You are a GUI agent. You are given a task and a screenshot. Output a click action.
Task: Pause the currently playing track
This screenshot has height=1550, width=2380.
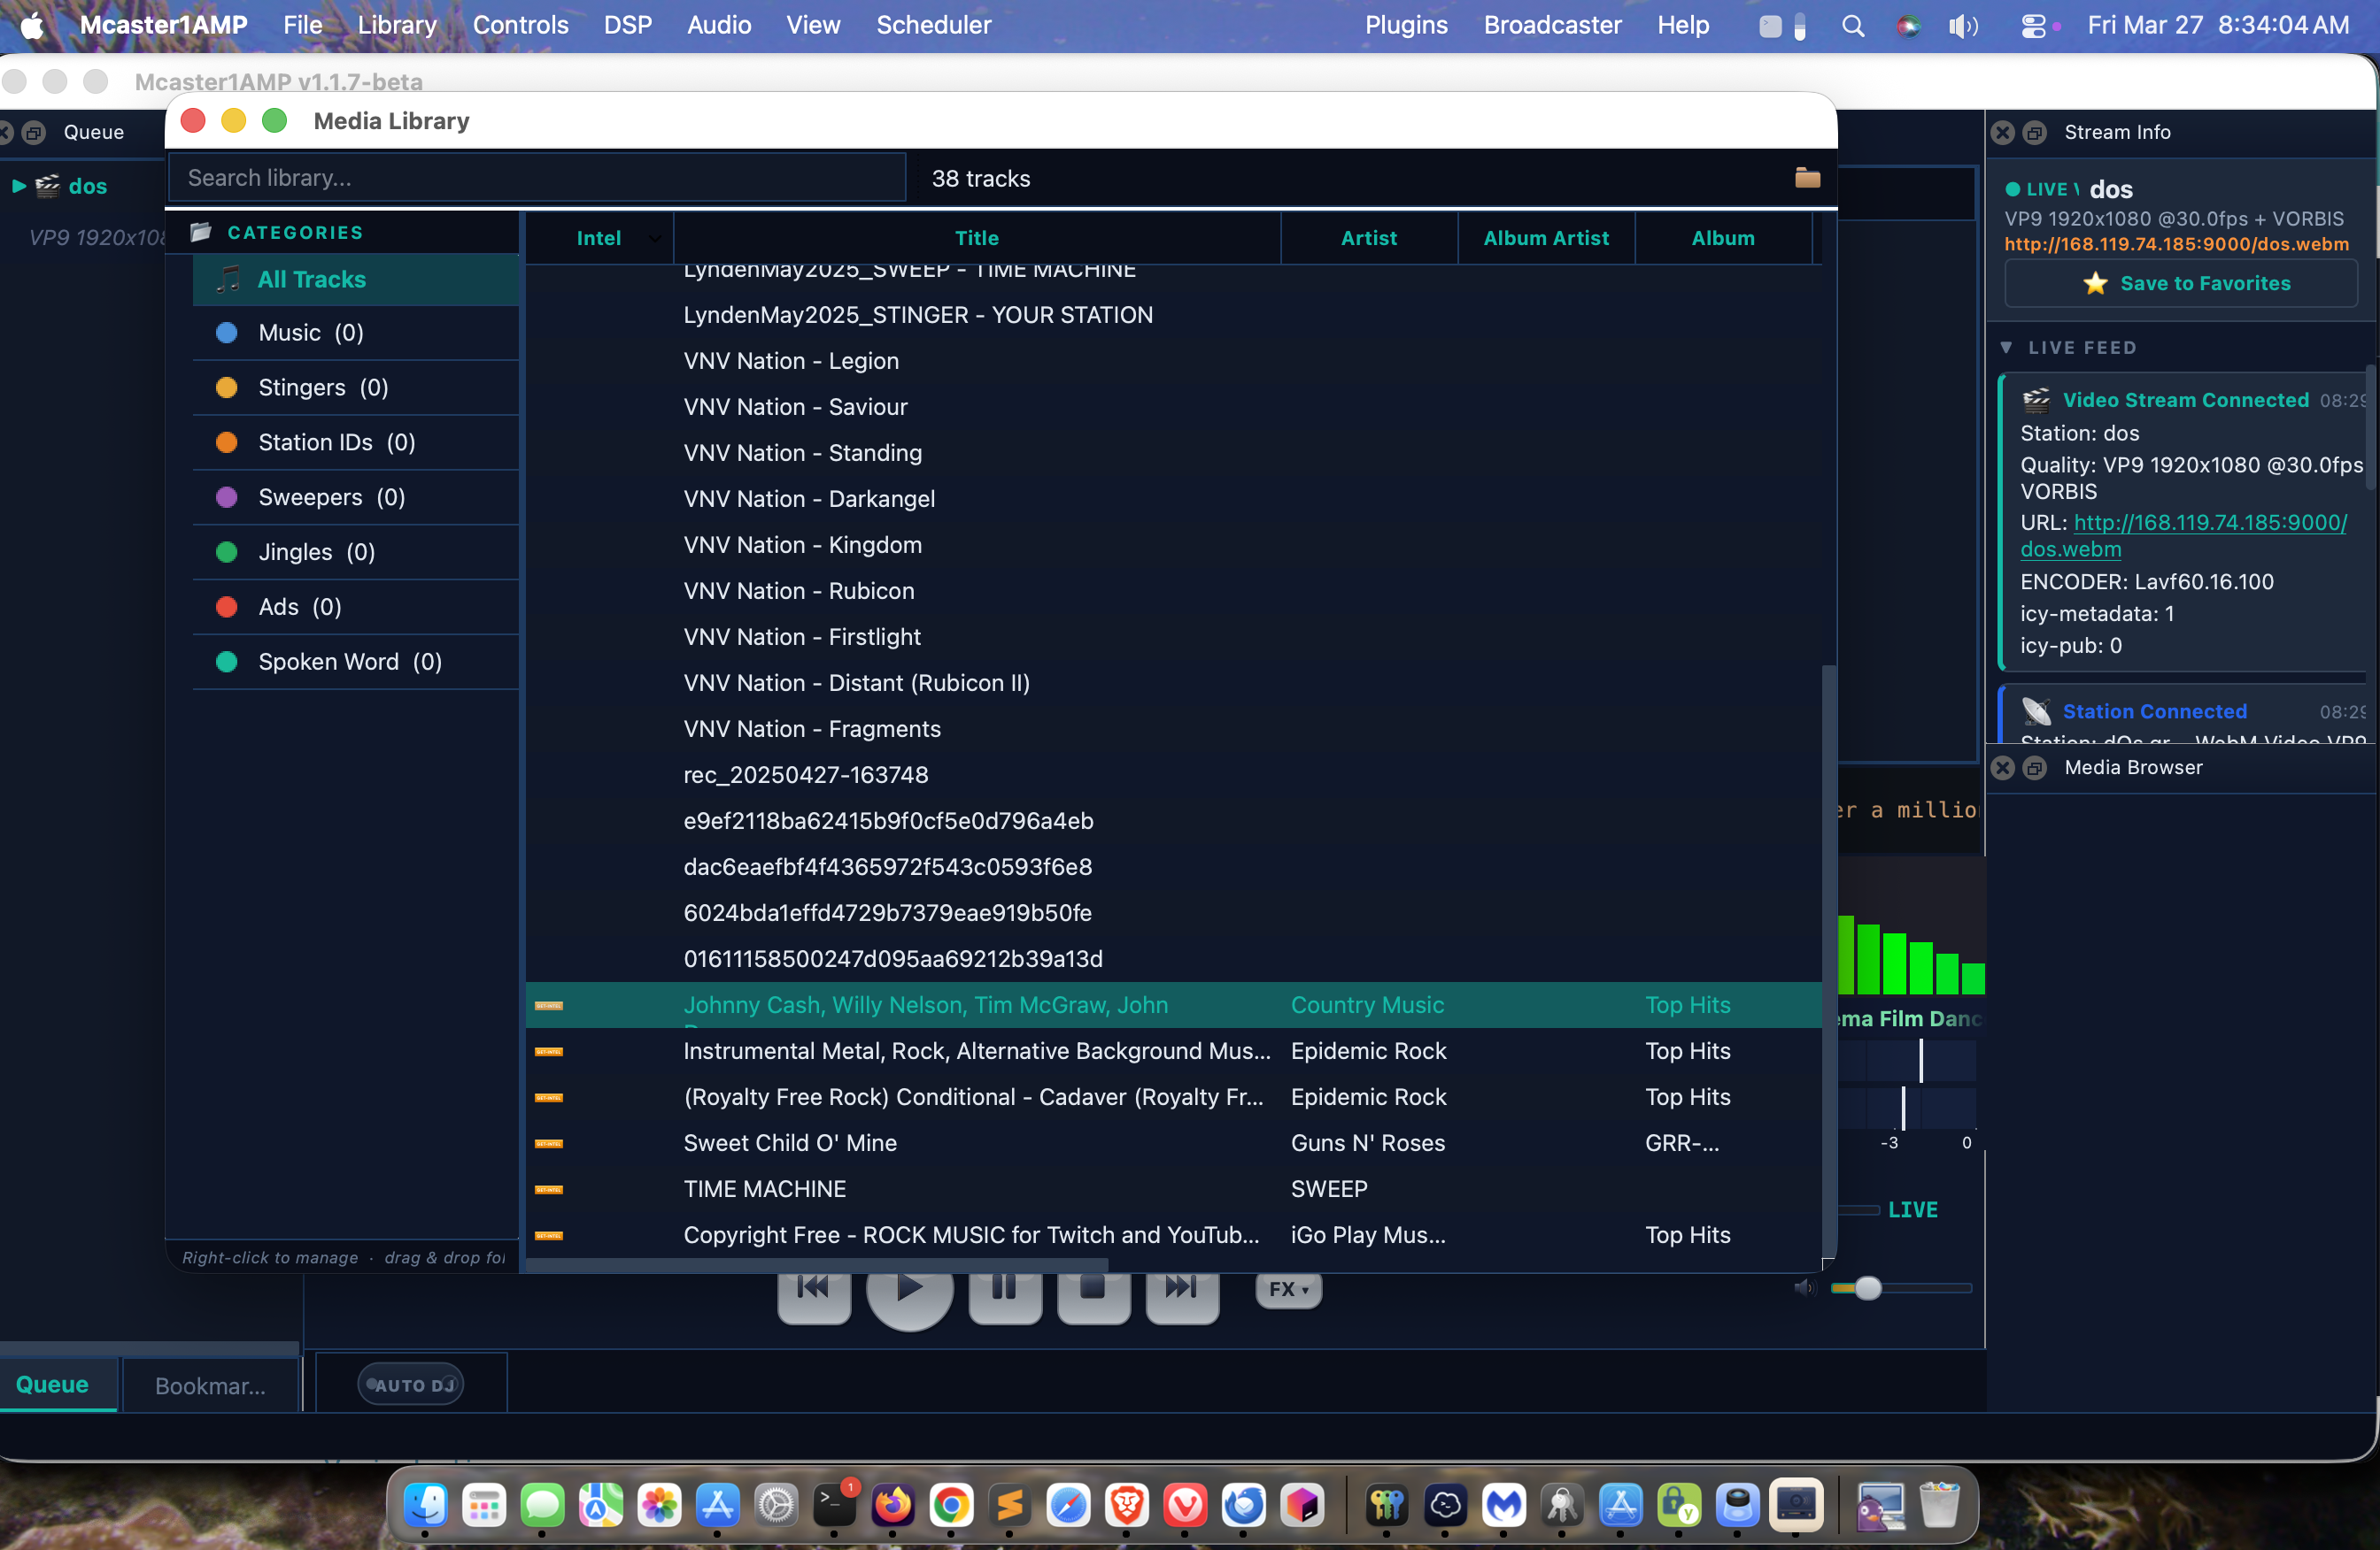(1004, 1289)
